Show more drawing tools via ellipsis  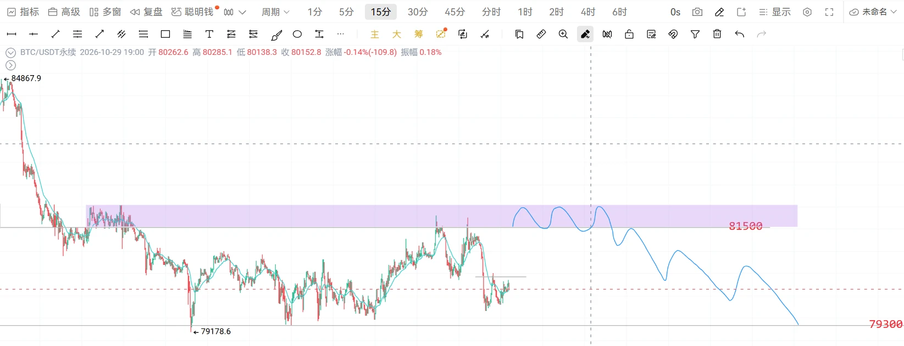coord(341,34)
